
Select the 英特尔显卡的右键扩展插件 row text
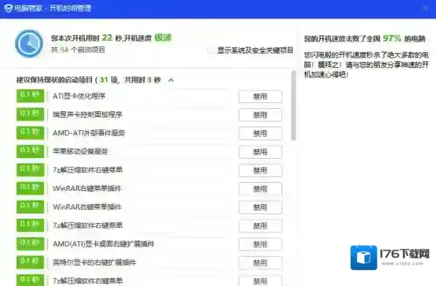click(x=94, y=263)
